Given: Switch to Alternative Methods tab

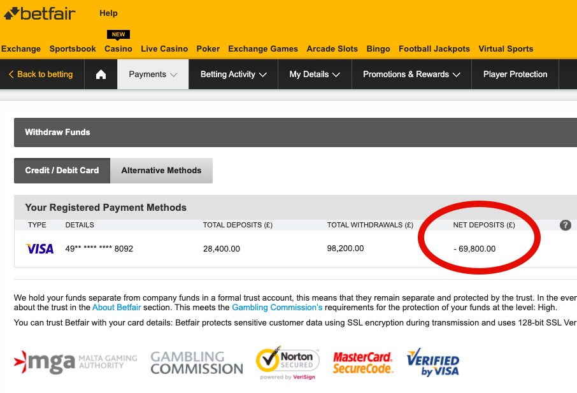Looking at the screenshot, I should pos(162,170).
